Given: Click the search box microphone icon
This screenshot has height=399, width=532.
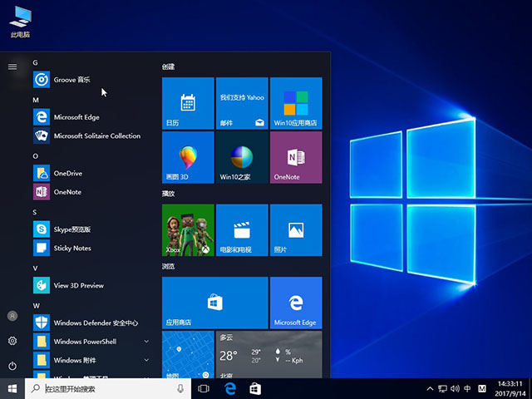Looking at the screenshot, I should [180, 388].
